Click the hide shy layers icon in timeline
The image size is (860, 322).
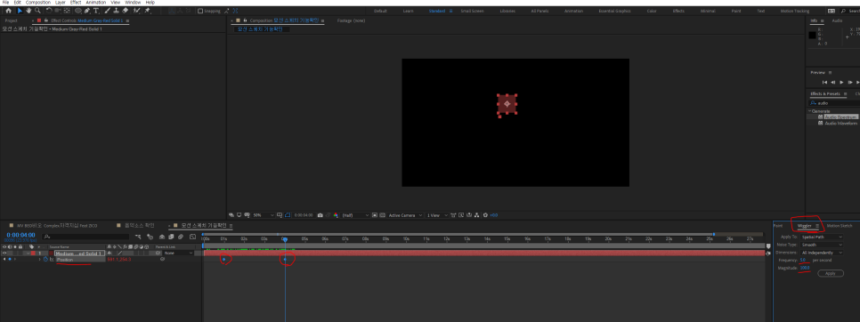162,237
